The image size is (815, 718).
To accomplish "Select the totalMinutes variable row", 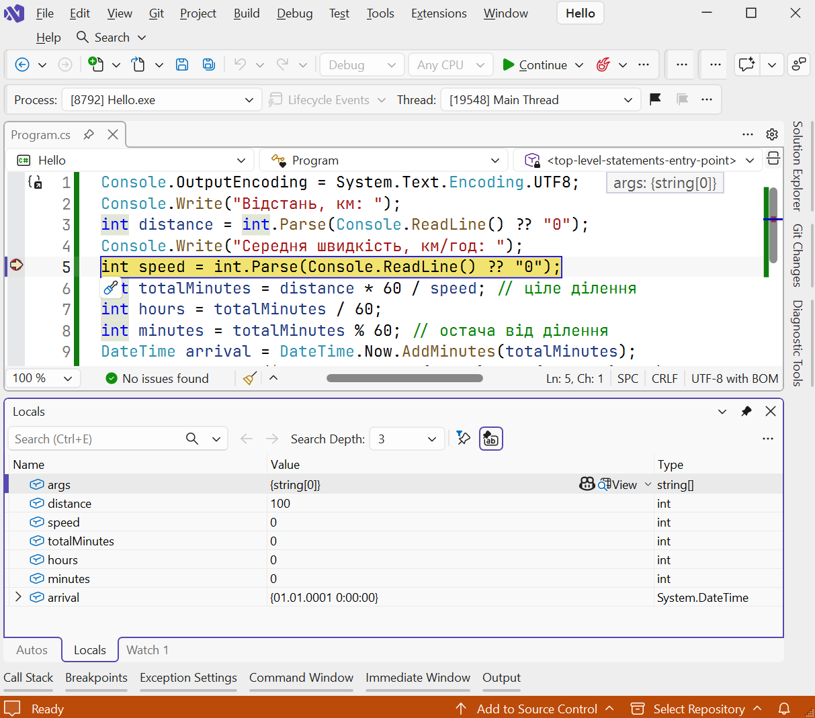I will [x=394, y=541].
